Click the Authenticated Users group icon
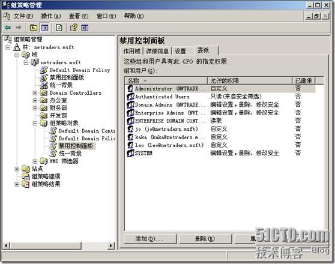335x264 pixels. tap(130, 97)
